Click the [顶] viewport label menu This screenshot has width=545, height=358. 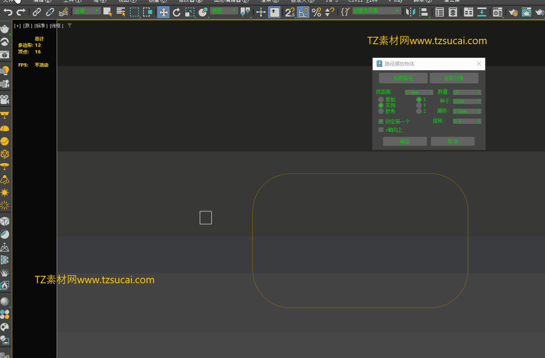pos(27,26)
